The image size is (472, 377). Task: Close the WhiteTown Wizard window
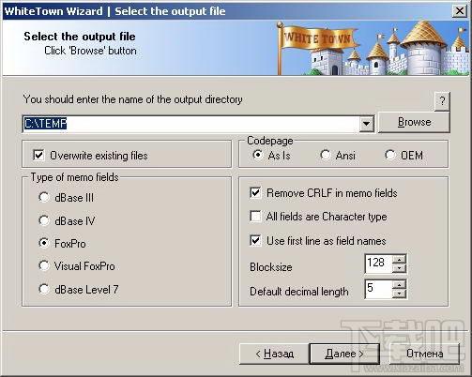point(460,11)
